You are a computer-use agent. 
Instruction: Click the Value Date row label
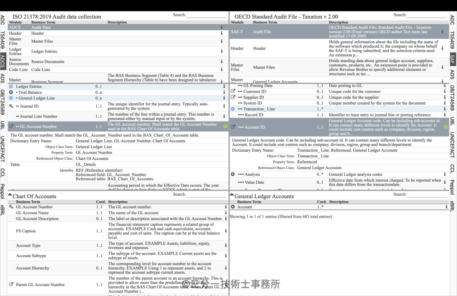254,182
